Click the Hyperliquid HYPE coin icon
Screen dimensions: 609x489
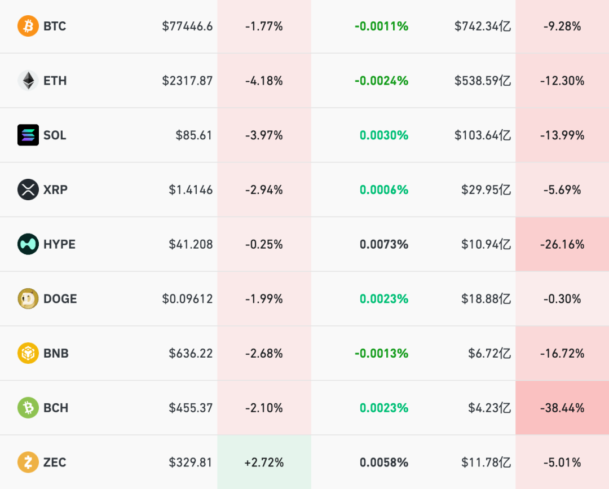tap(28, 244)
